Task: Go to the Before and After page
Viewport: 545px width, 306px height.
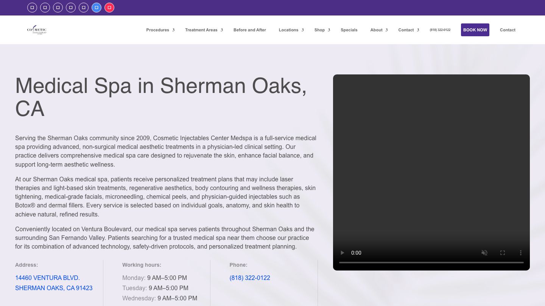Action: (x=249, y=30)
